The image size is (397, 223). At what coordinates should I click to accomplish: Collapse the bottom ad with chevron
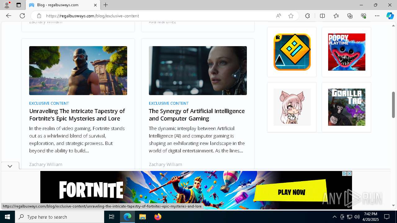click(x=10, y=166)
